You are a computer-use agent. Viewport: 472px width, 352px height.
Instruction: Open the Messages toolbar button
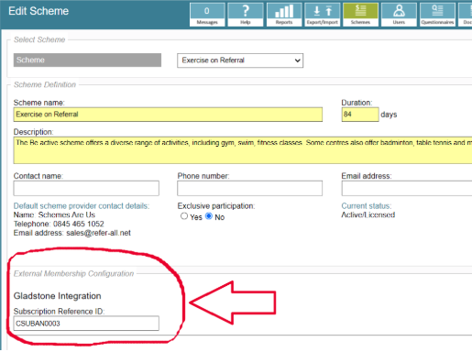click(x=207, y=15)
